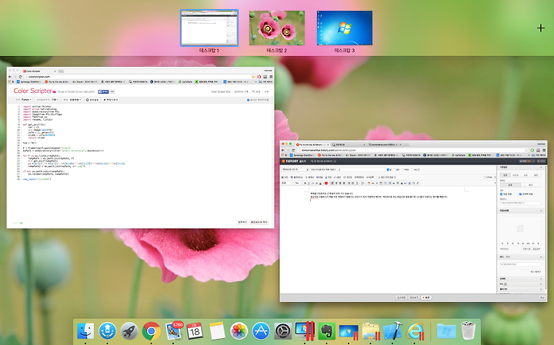Click the red highlight color button
This screenshot has width=554, height=345.
coord(326,183)
